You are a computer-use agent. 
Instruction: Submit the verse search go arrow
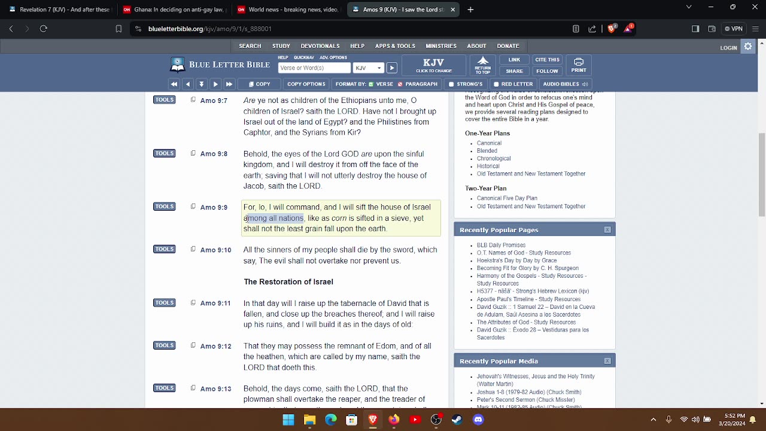391,68
